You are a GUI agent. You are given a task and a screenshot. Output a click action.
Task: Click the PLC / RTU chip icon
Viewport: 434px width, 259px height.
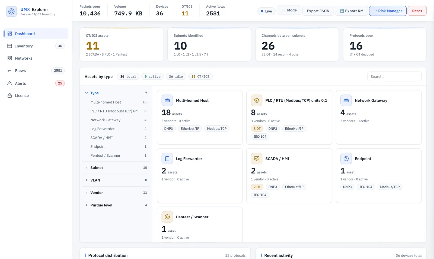pyautogui.click(x=257, y=101)
